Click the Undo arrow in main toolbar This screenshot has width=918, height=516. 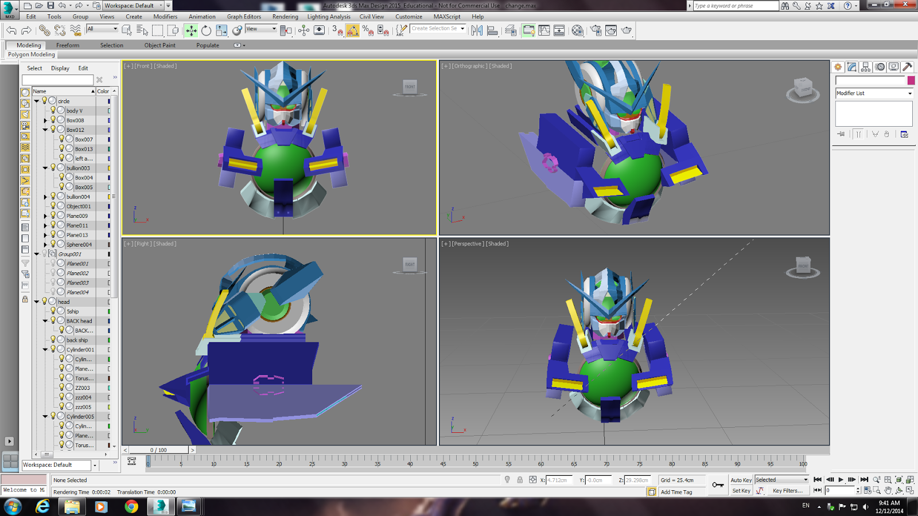(x=11, y=30)
